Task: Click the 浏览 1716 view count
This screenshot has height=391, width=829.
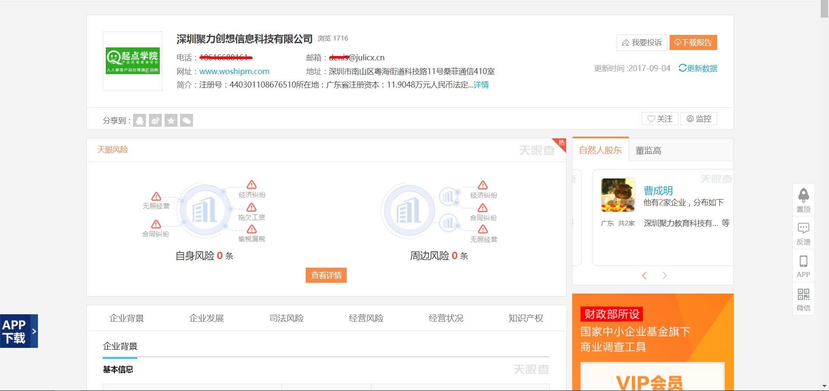Action: (x=333, y=38)
